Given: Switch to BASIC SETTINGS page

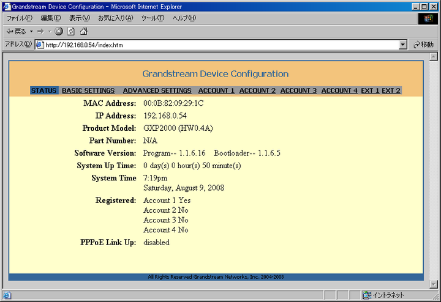Looking at the screenshot, I should pos(88,90).
